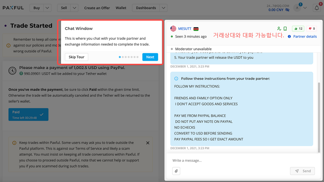Image resolution: width=324 pixels, height=182 pixels.
Task: Open the Dashboards dropdown arrow
Action: tap(164, 8)
